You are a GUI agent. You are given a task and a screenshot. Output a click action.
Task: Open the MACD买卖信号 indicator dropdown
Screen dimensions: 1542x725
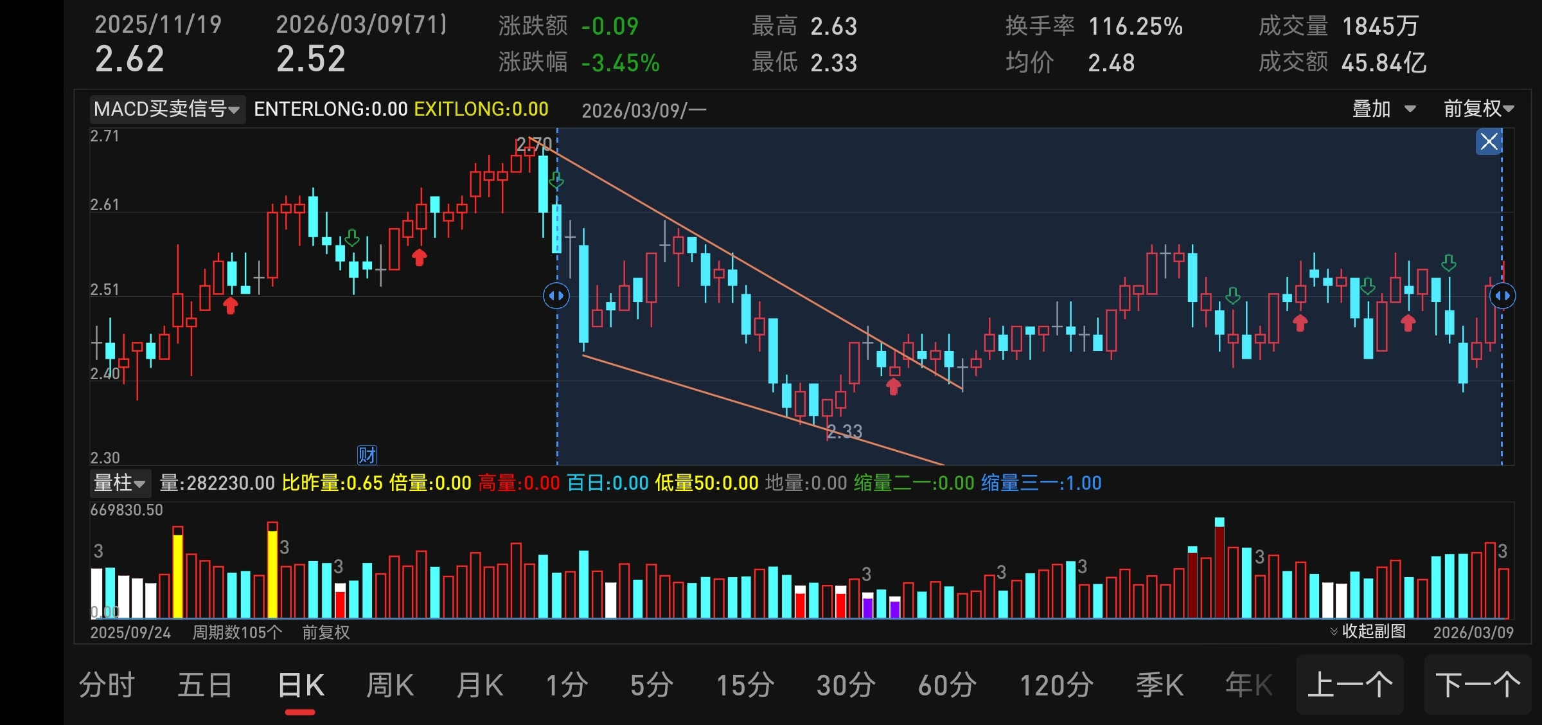(x=167, y=109)
